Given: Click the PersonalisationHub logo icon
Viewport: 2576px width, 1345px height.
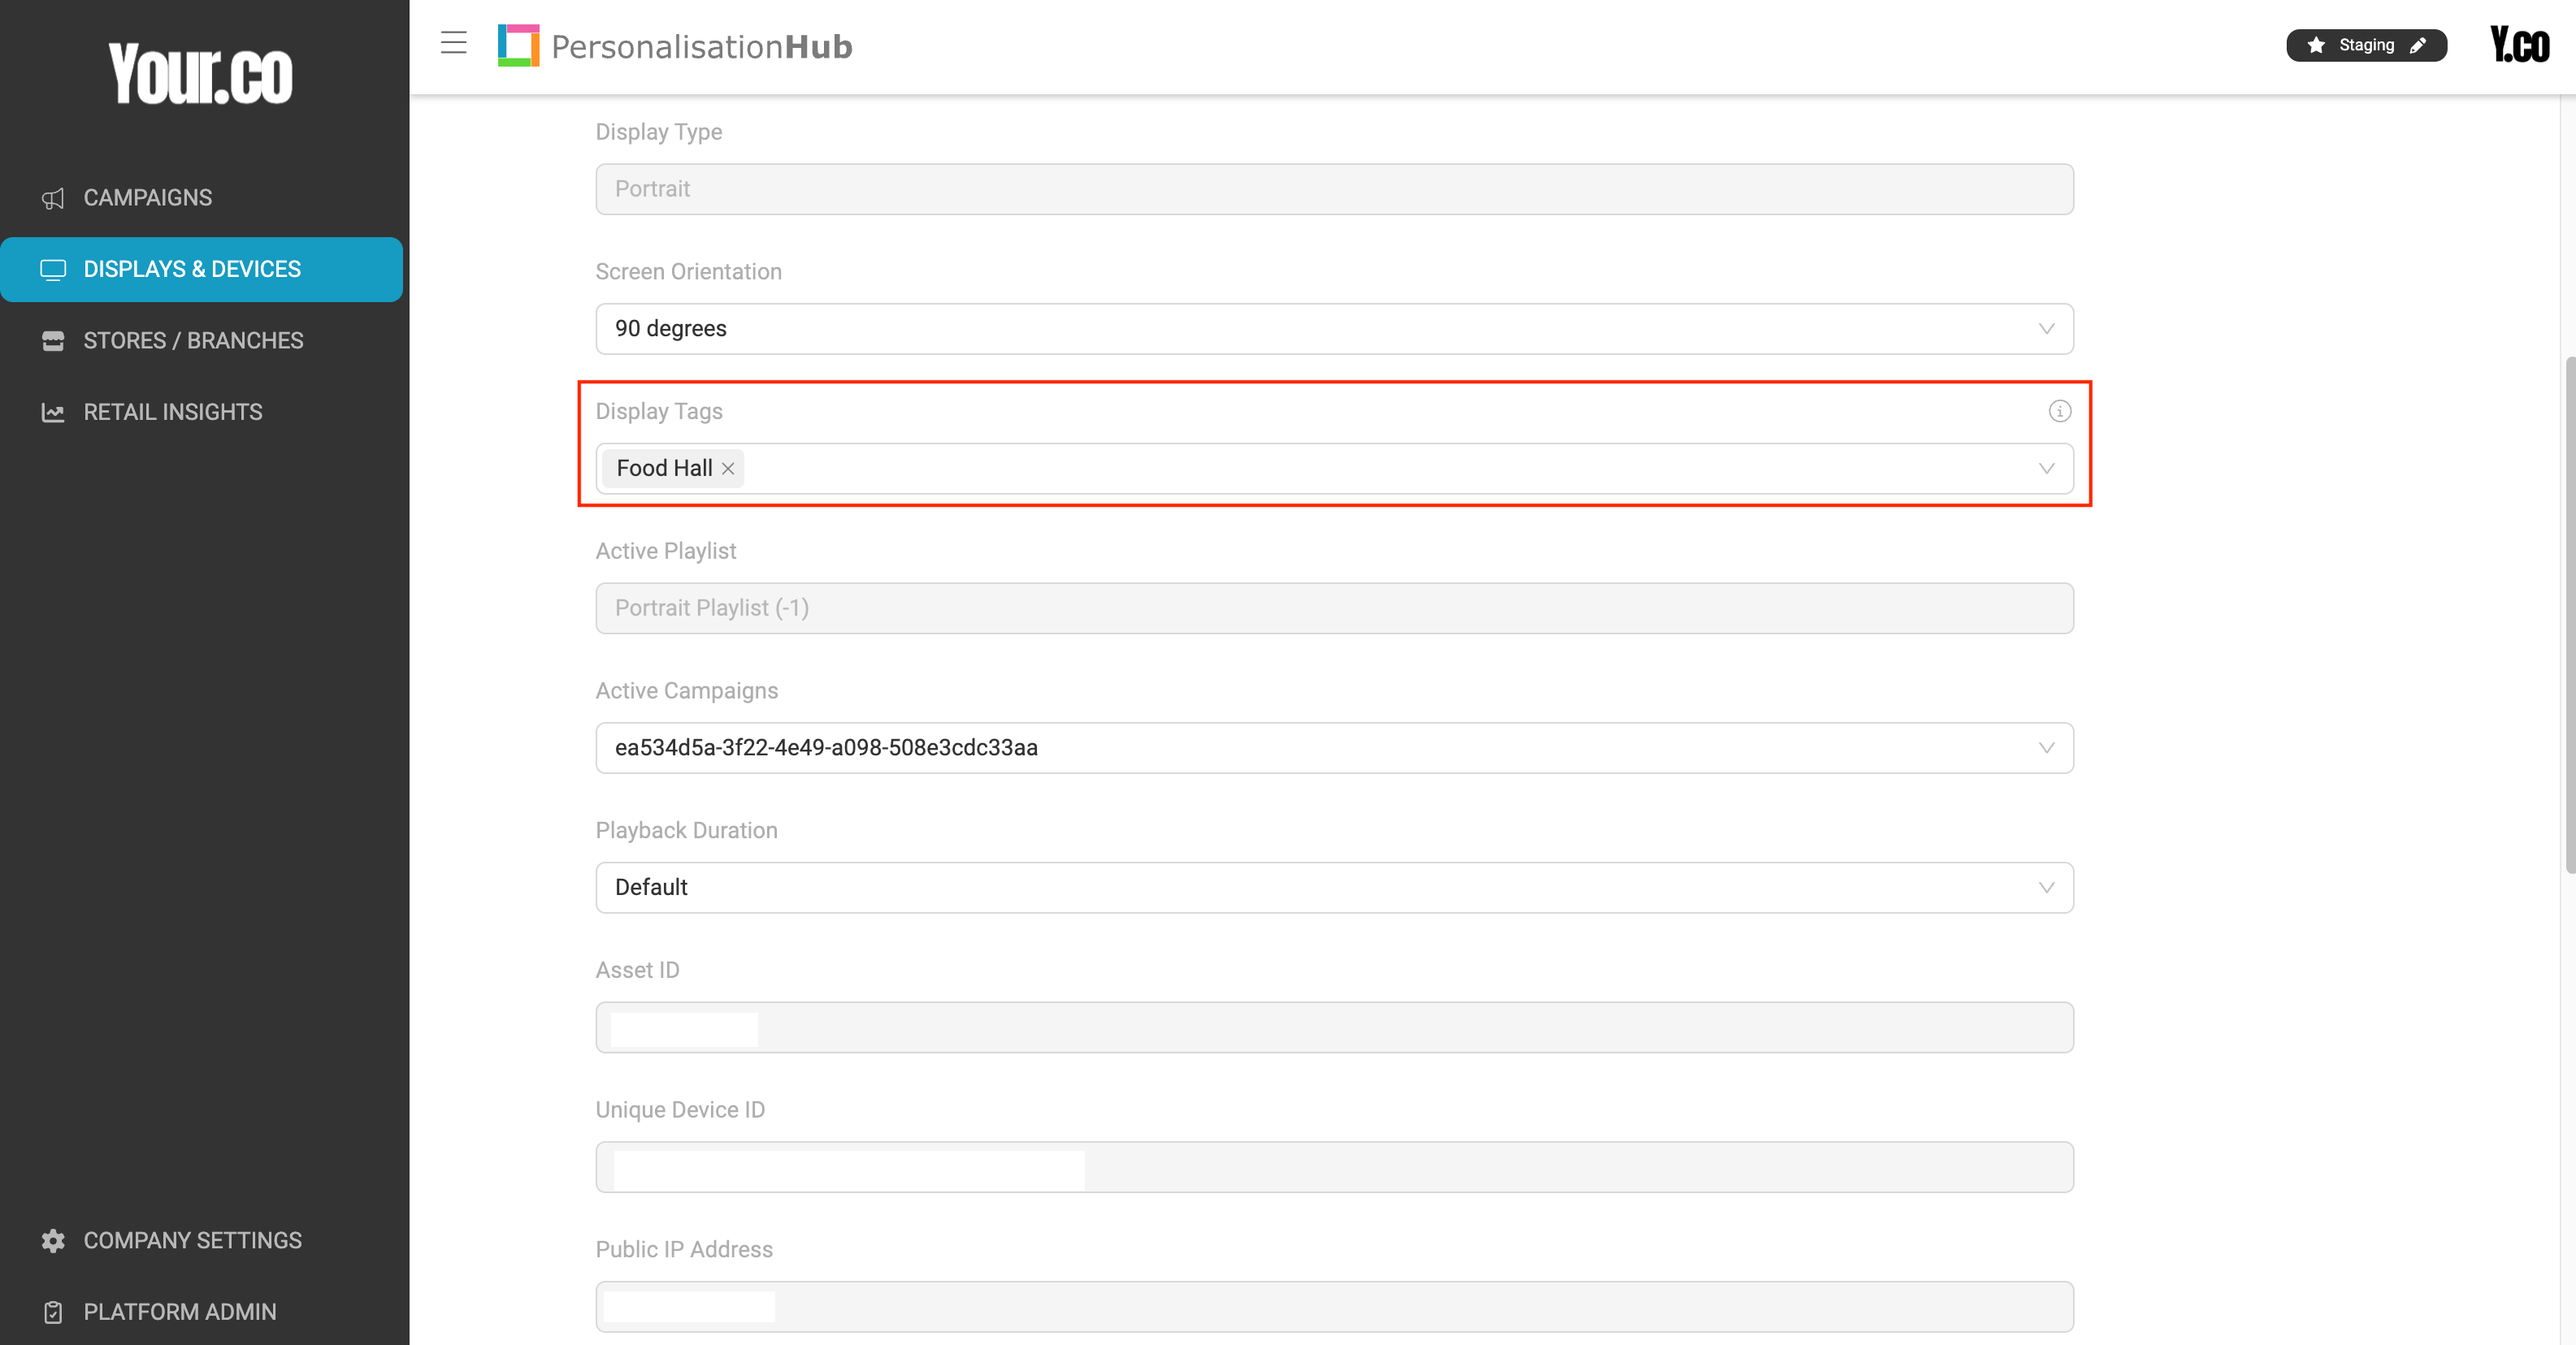Looking at the screenshot, I should 518,46.
